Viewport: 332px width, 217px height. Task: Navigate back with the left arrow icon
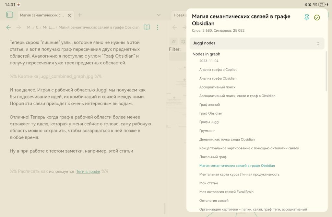tap(8, 28)
